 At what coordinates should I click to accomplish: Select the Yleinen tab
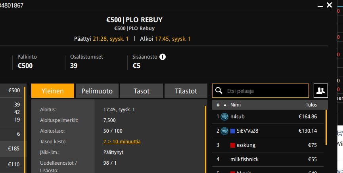point(53,91)
